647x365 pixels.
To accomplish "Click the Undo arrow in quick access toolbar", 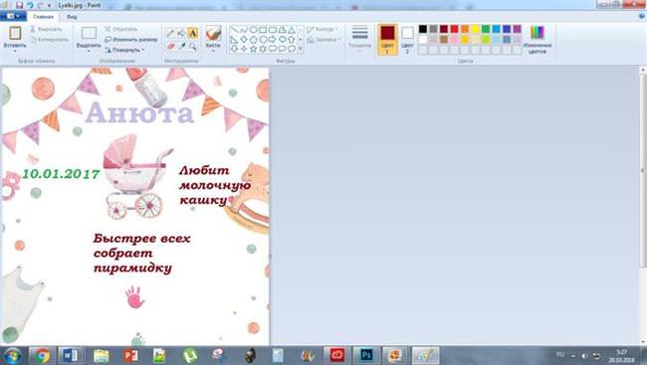I will point(30,5).
